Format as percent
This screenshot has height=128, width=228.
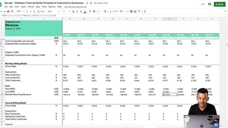point(31,11)
